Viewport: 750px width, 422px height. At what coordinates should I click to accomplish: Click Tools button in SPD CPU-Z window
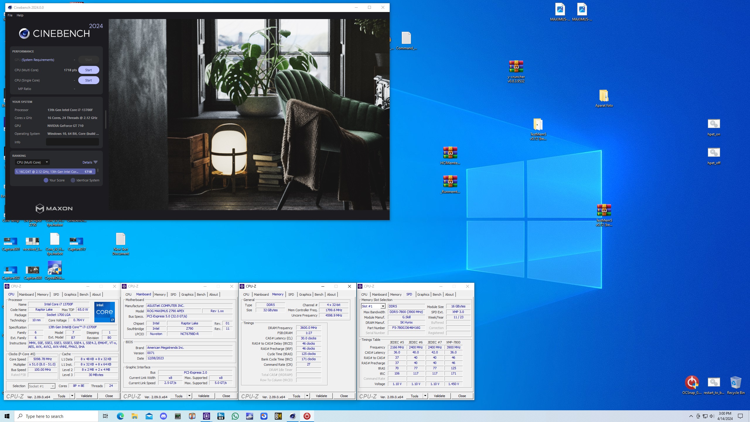(x=415, y=396)
